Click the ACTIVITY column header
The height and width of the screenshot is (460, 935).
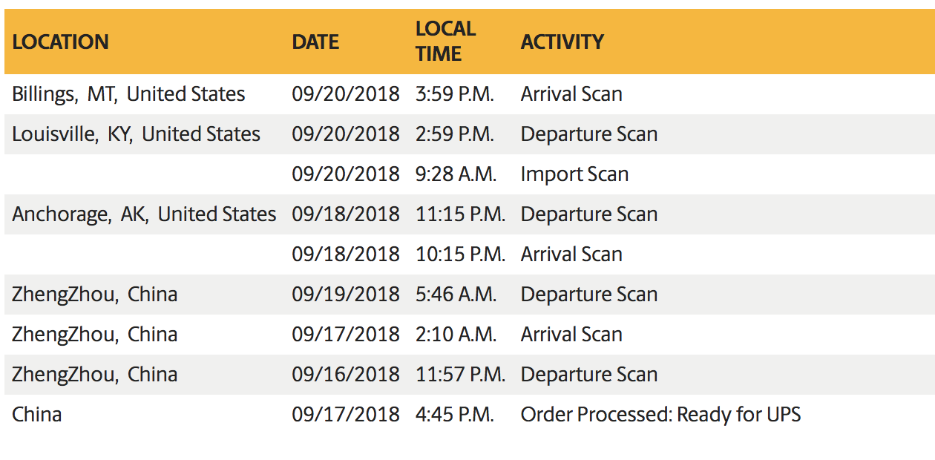coord(562,42)
